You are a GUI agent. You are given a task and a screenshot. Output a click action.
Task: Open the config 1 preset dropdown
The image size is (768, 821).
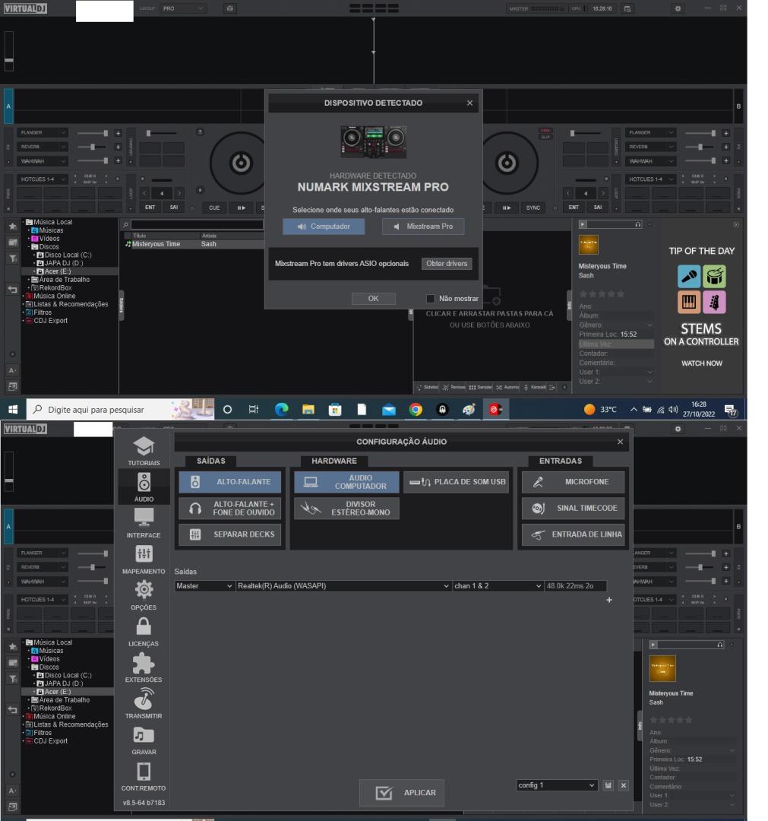557,785
